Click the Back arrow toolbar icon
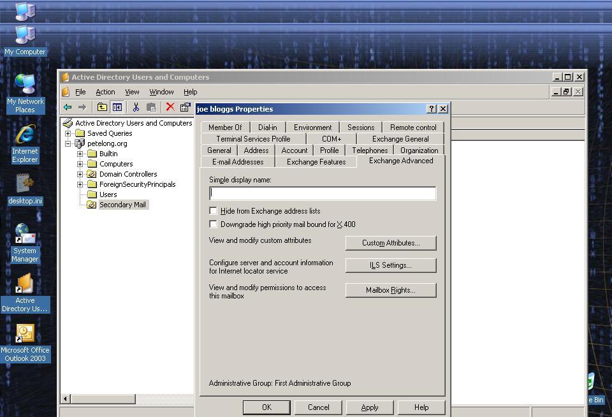Viewport: 612px width, 417px height. (x=68, y=107)
